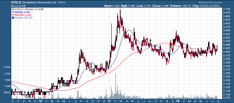
Task: Click the 0.500 price axis label
Action: pos(226,38)
